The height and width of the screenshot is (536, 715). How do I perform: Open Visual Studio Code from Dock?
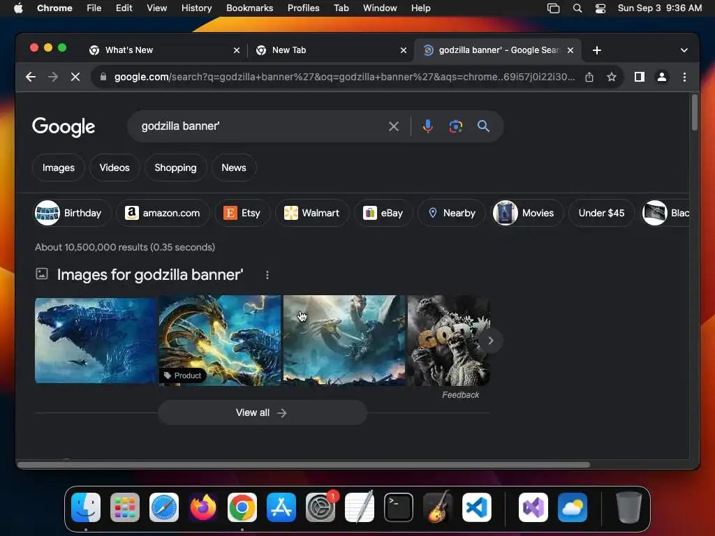[477, 507]
